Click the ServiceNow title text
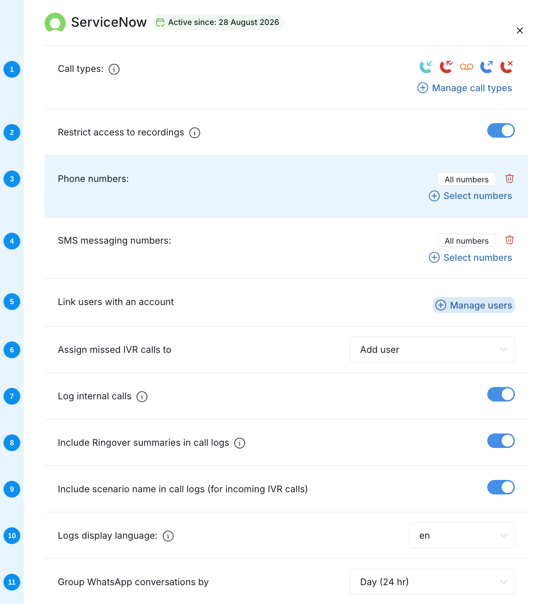Viewport: 549px width, 604px height. pyautogui.click(x=109, y=22)
